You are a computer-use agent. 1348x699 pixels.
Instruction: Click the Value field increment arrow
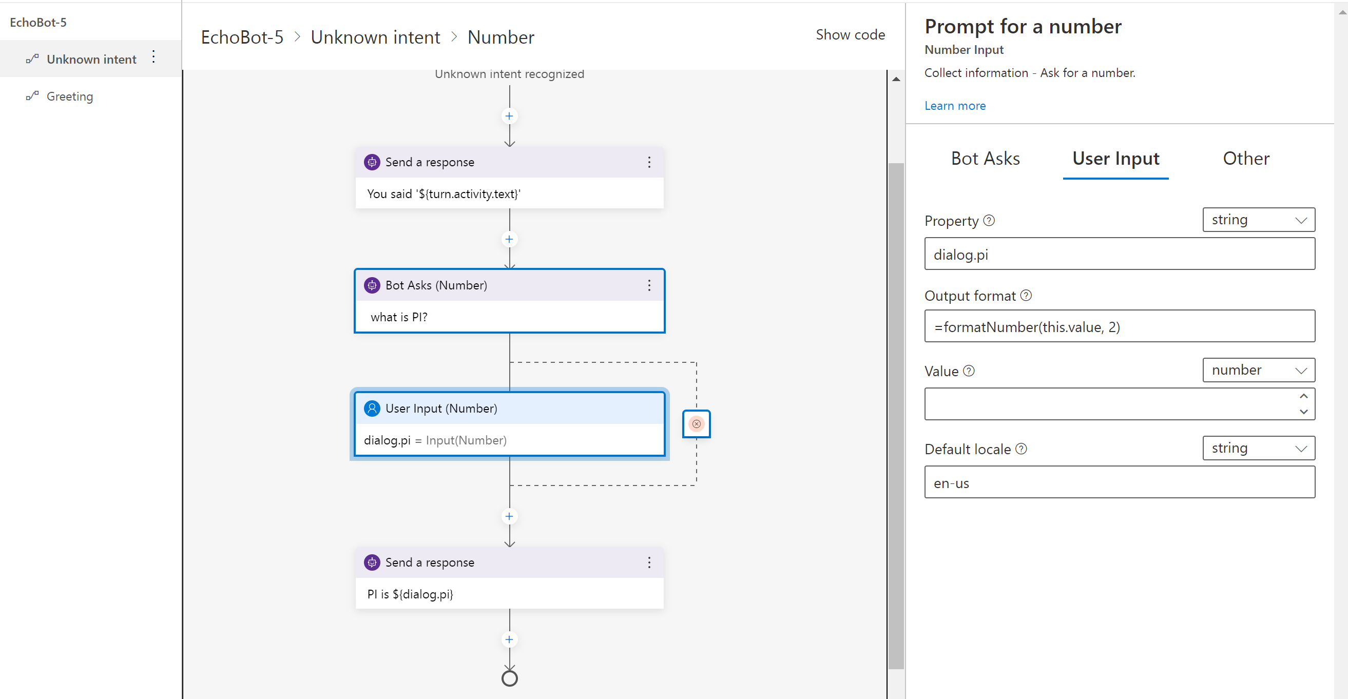(x=1303, y=396)
